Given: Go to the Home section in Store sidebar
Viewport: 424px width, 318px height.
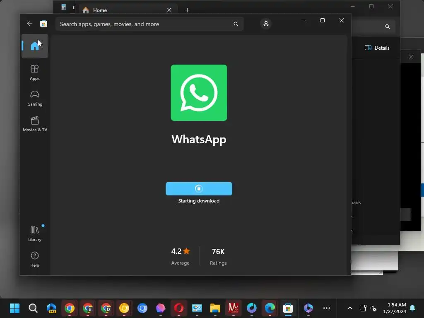Looking at the screenshot, I should (35, 46).
